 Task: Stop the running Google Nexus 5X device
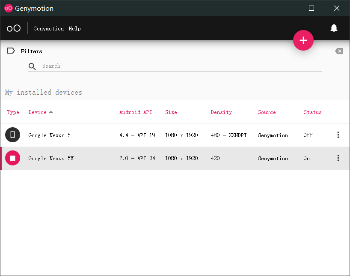(13, 158)
